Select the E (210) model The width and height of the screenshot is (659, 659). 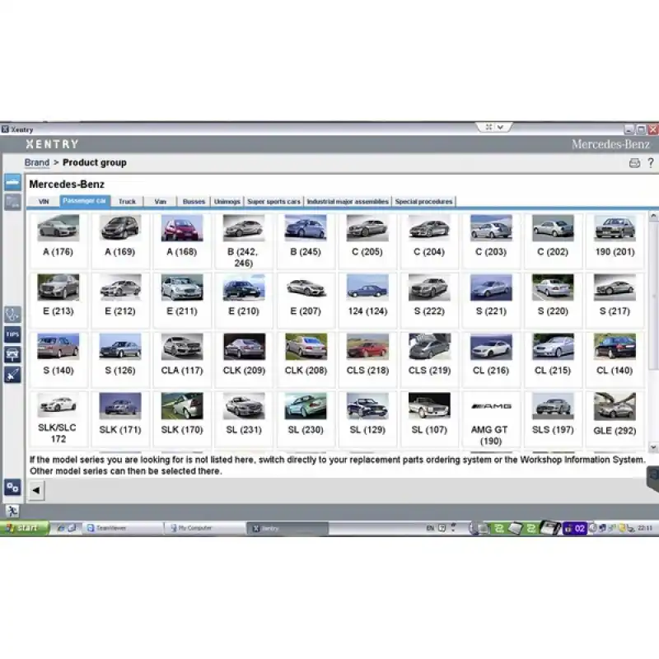(x=244, y=300)
